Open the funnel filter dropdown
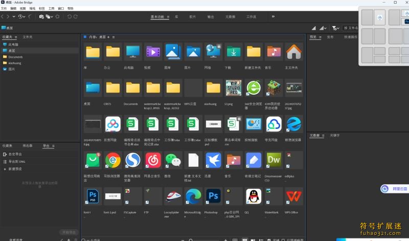This screenshot has height=241, width=409. pos(335,28)
